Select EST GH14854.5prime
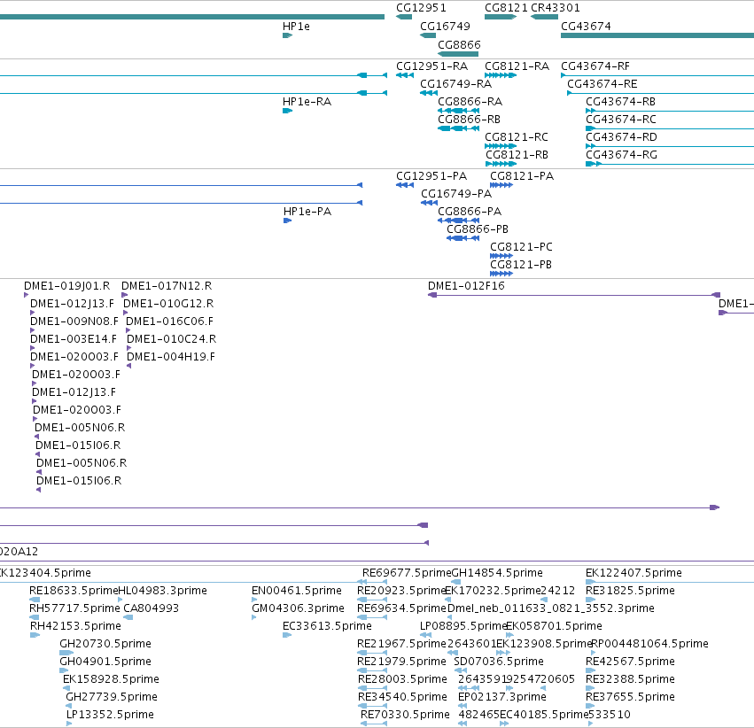Screen dimensions: 754x728 tap(497, 573)
